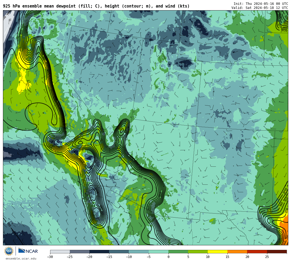Click the -25 to -20 color swatch

coord(79,251)
